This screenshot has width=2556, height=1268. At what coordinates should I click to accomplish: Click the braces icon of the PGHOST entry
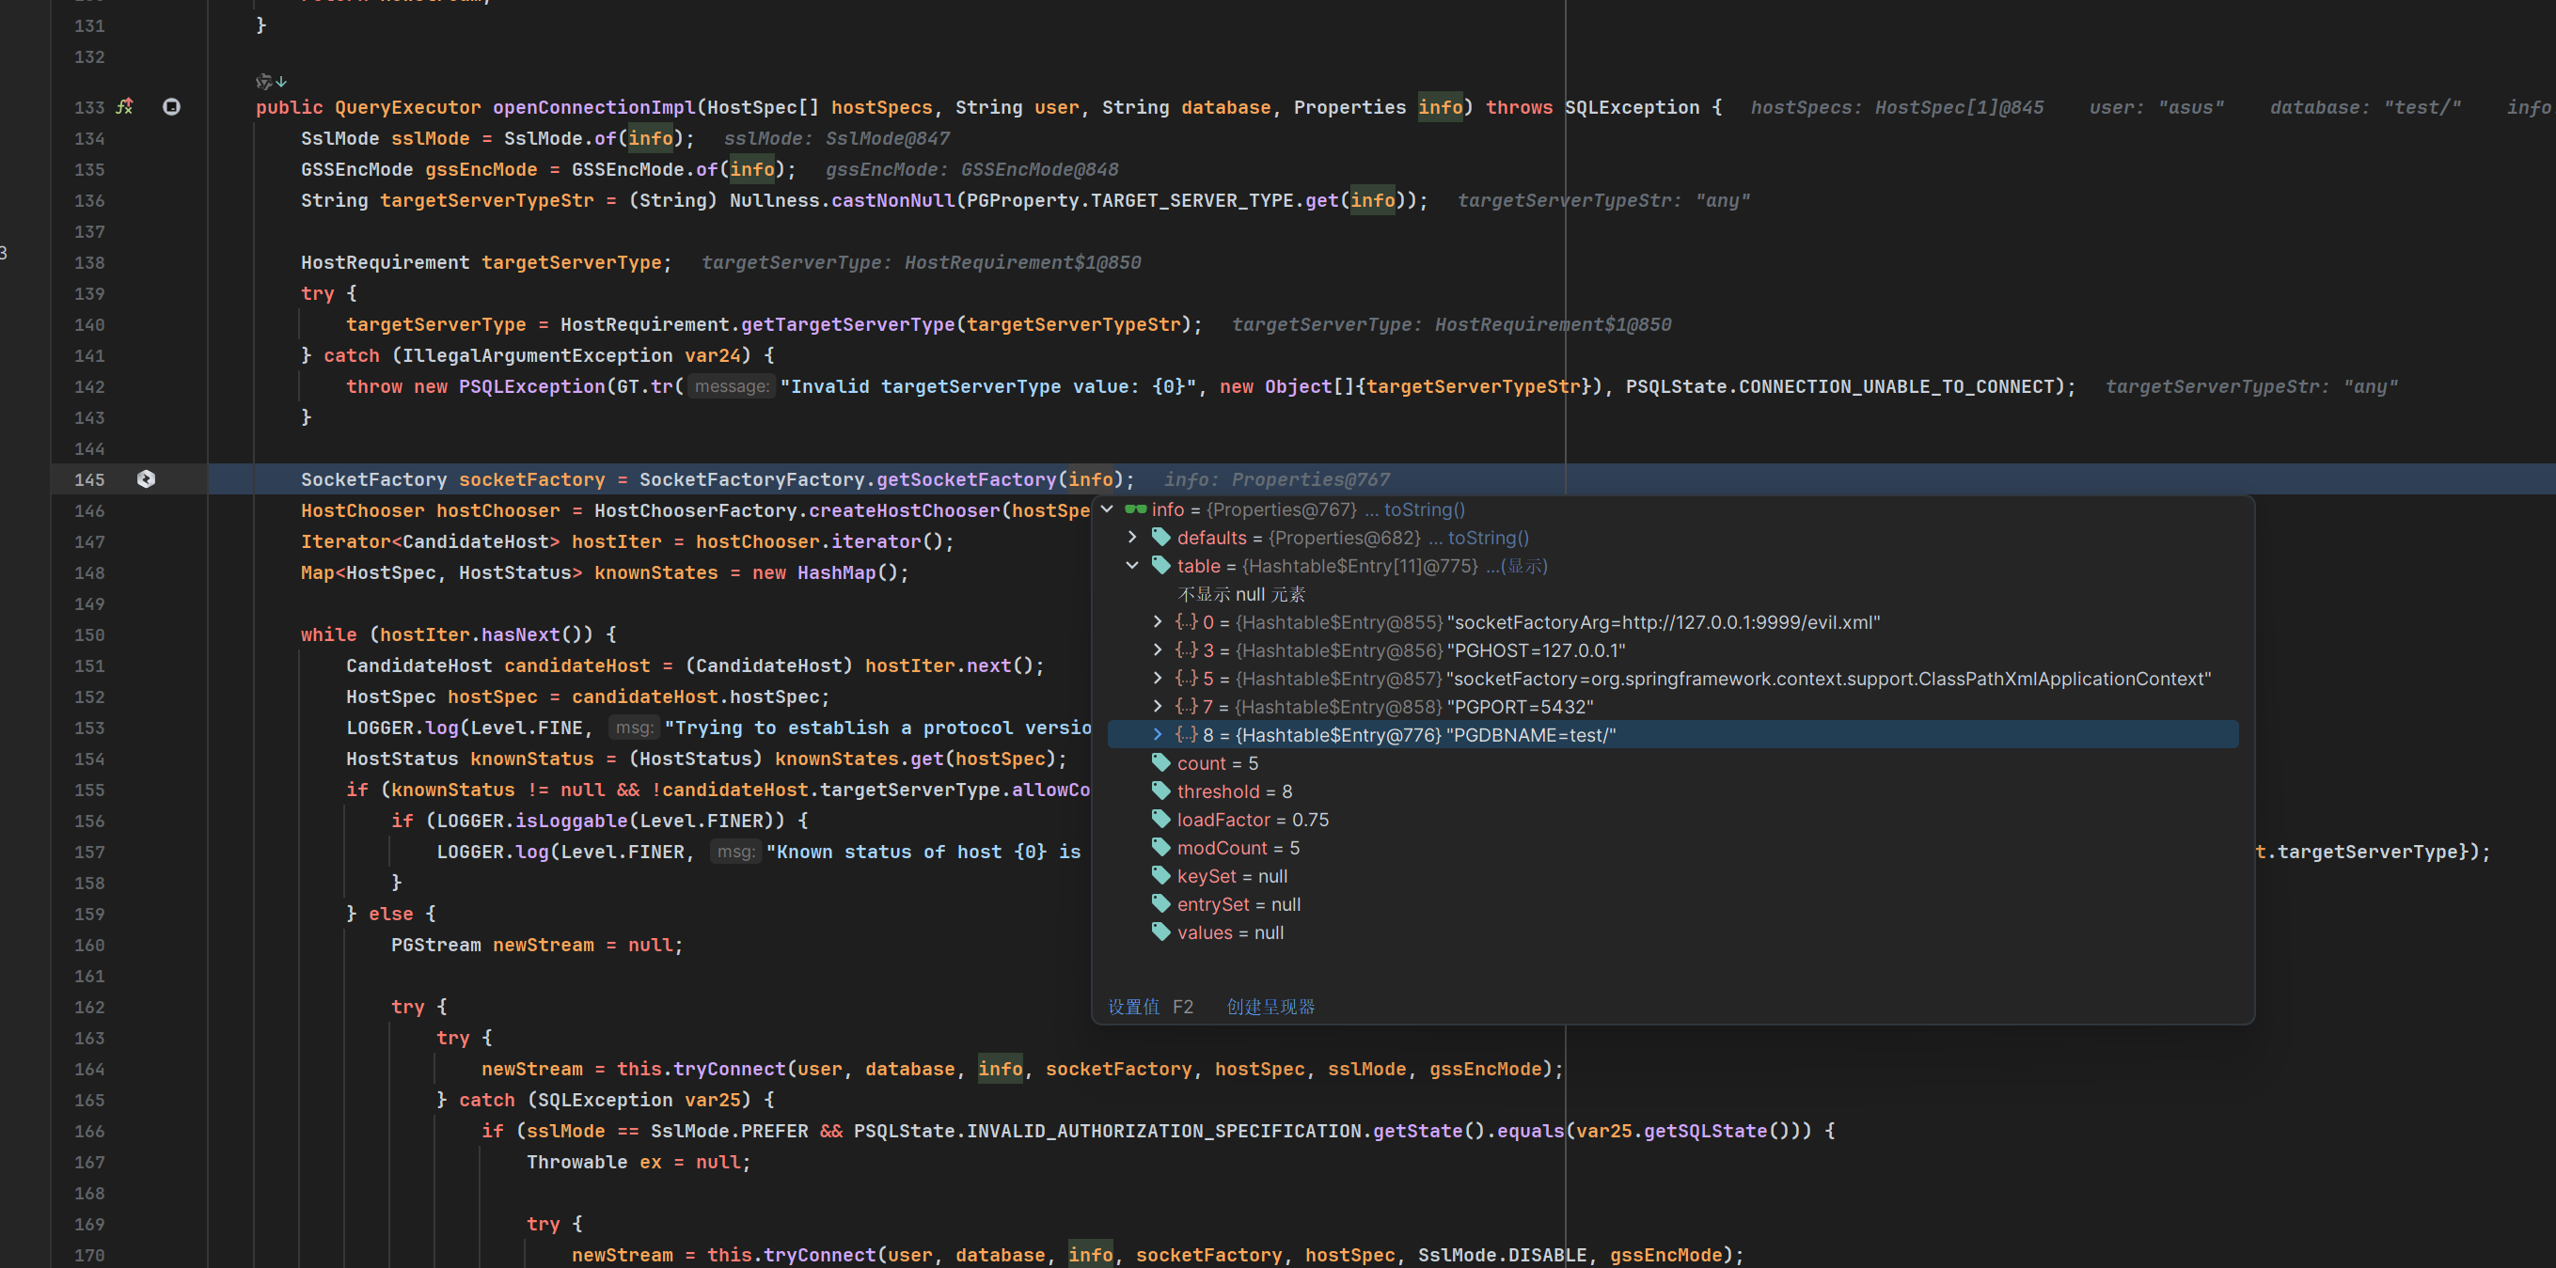coord(1186,650)
